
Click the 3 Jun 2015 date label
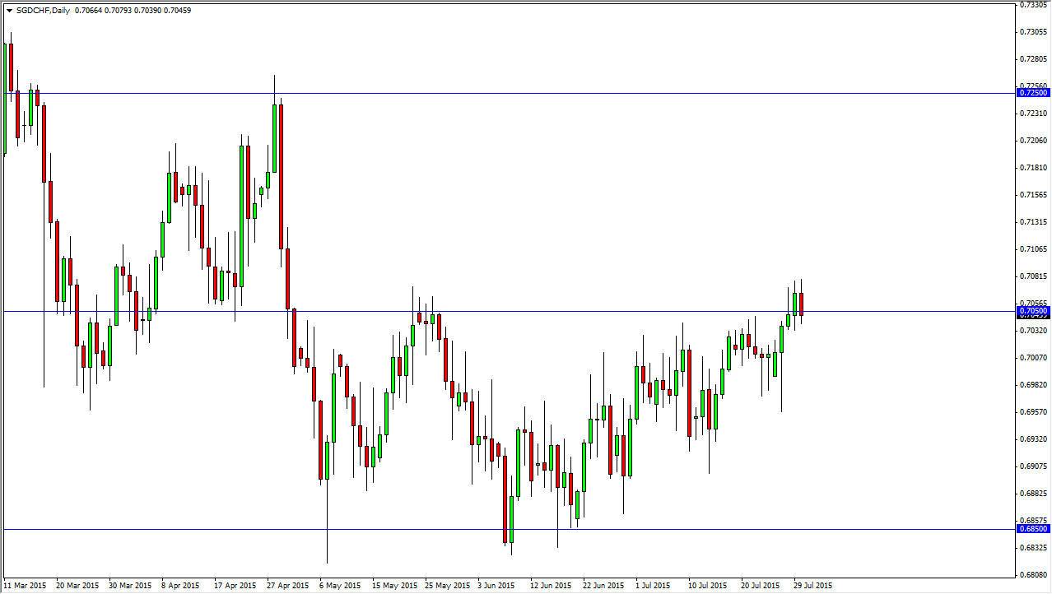coord(498,586)
